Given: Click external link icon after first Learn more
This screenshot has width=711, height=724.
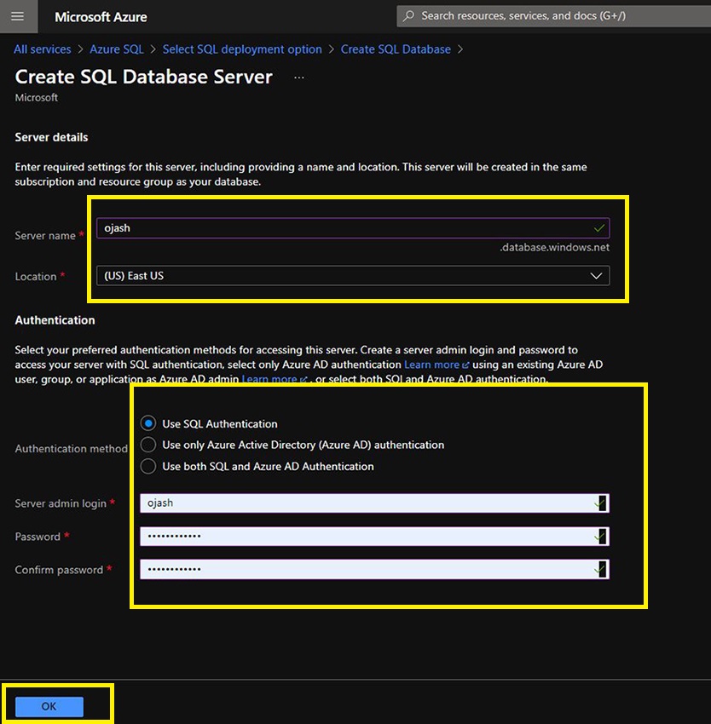Looking at the screenshot, I should pos(465,365).
